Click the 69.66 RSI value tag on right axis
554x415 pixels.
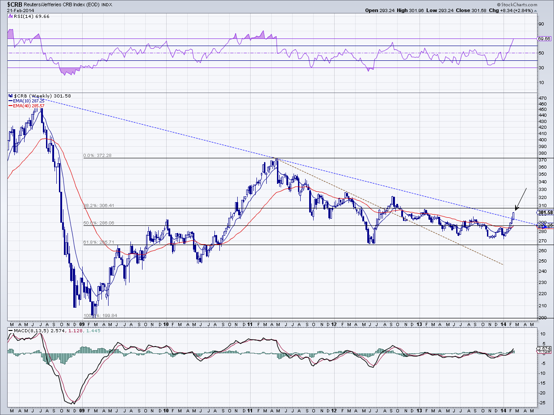click(544, 39)
